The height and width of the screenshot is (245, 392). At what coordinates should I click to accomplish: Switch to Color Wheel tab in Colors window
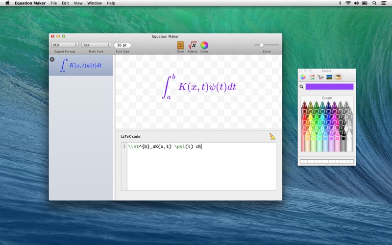click(x=303, y=77)
